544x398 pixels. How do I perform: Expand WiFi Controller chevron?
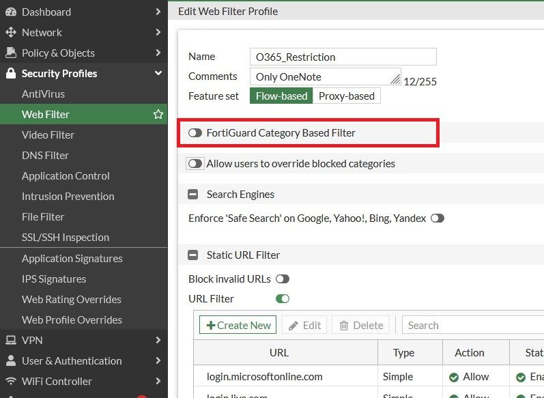coord(158,381)
